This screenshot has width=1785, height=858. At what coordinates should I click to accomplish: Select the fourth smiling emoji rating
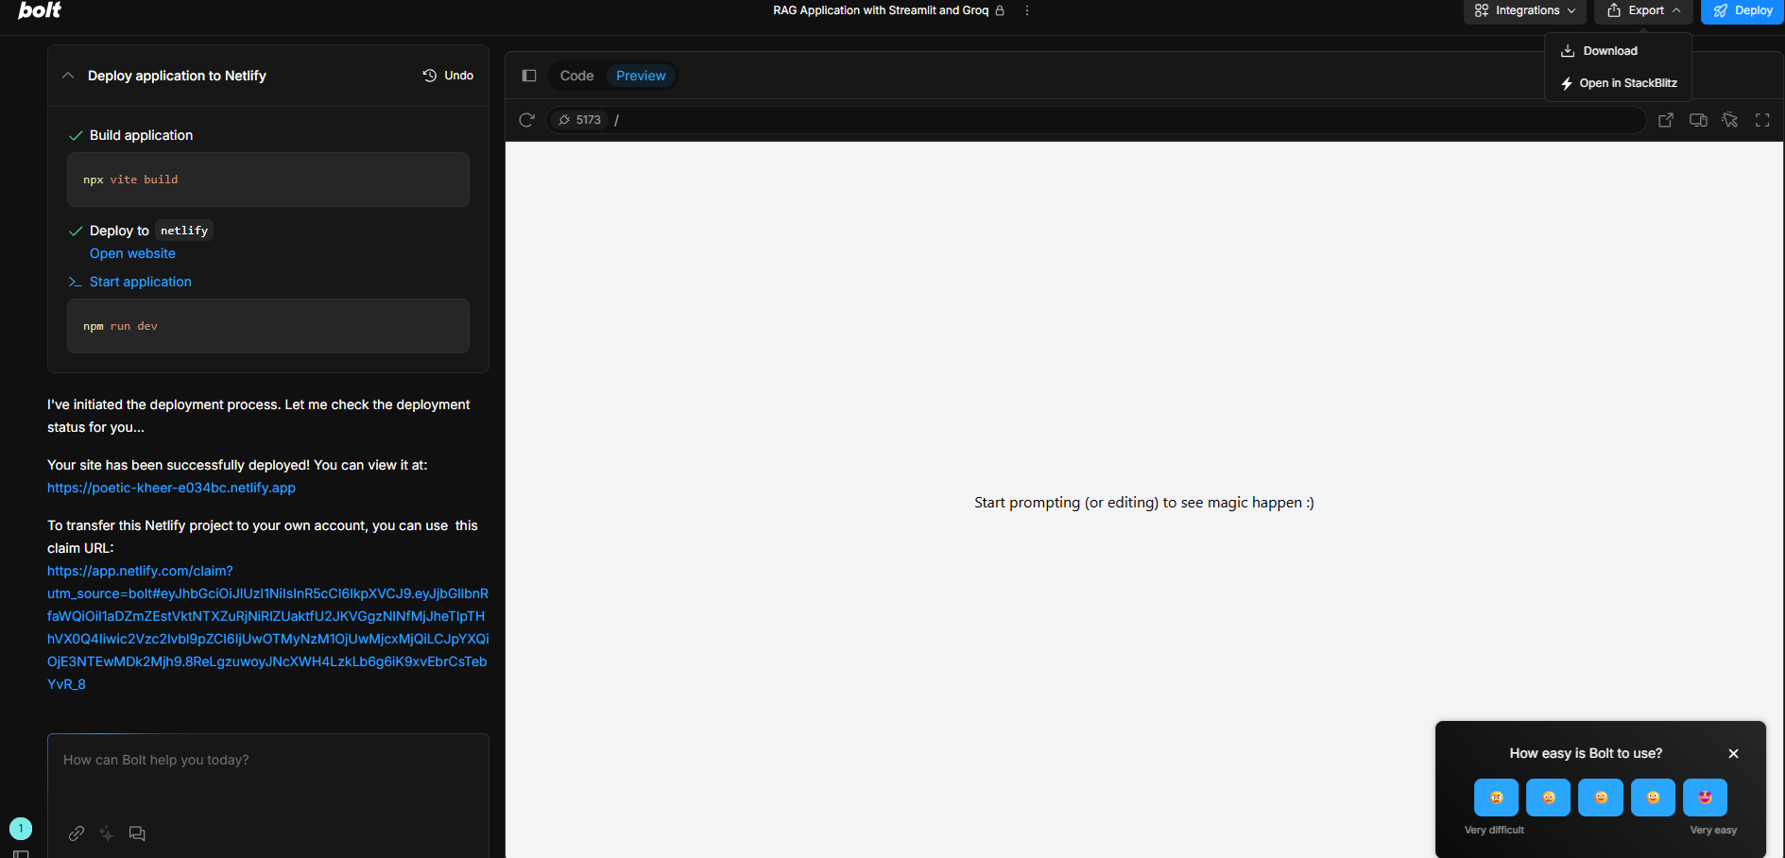(1653, 798)
